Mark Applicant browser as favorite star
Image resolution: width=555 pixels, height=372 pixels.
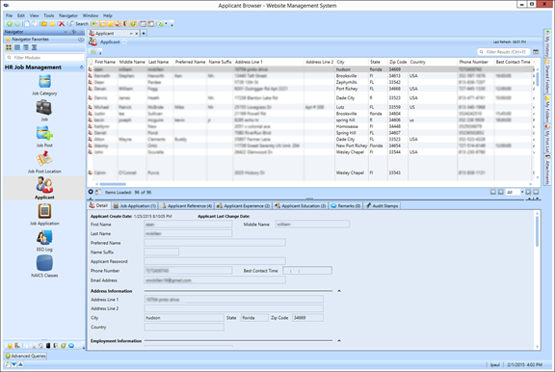coord(124,42)
